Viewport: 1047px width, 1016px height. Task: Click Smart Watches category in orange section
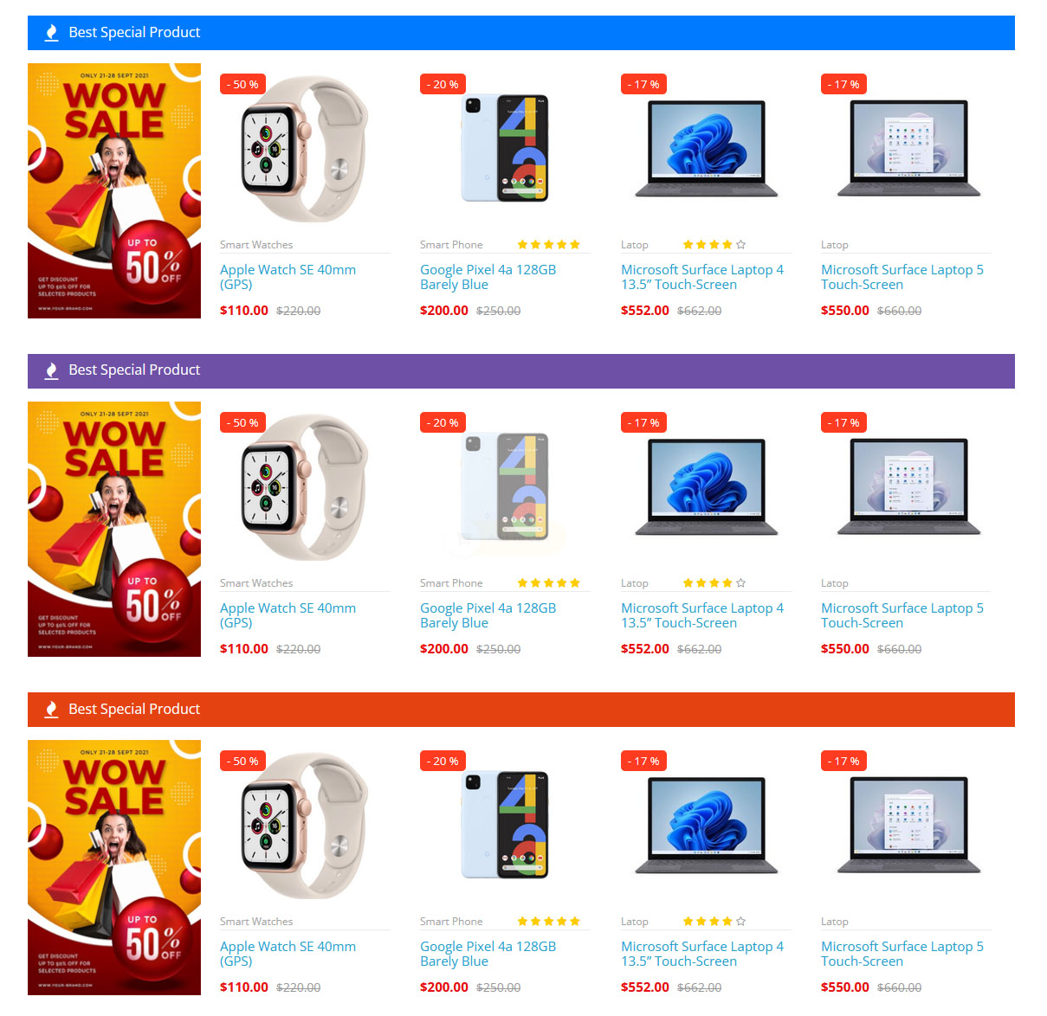(x=256, y=922)
